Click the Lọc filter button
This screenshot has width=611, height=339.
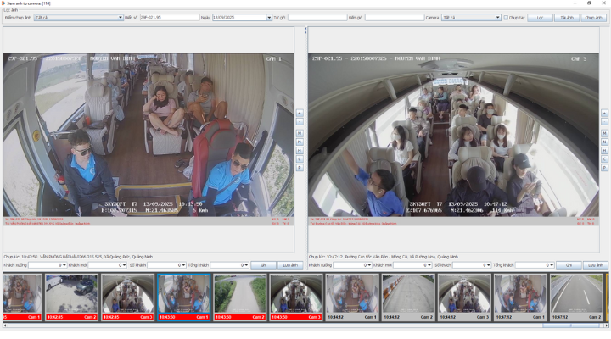[539, 17]
